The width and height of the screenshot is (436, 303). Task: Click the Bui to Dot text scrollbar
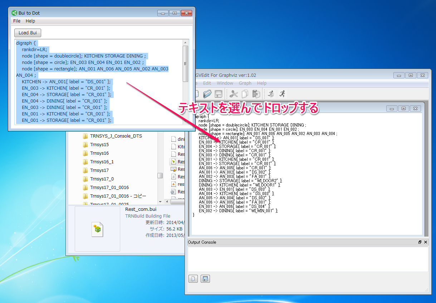[x=185, y=64]
